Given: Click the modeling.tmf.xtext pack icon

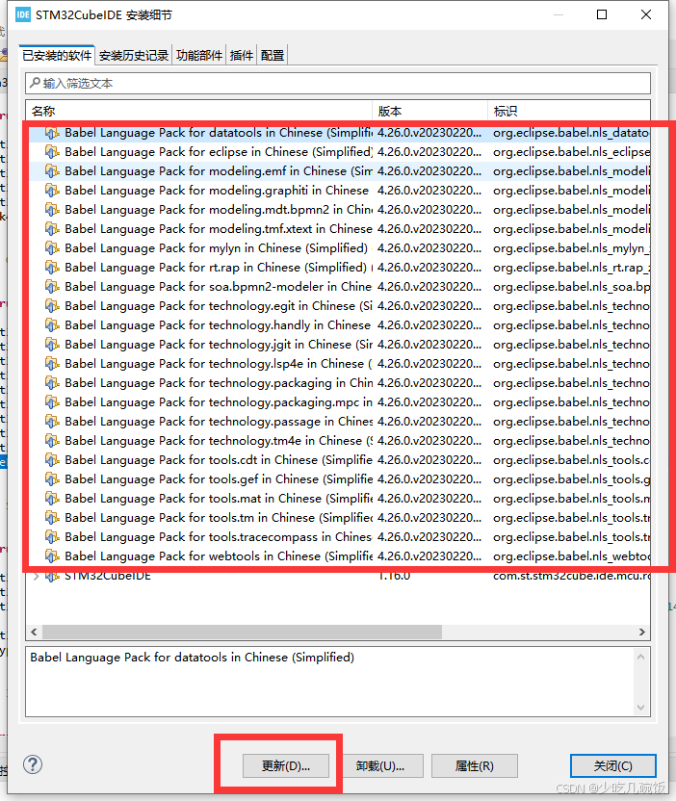Looking at the screenshot, I should pyautogui.click(x=52, y=229).
